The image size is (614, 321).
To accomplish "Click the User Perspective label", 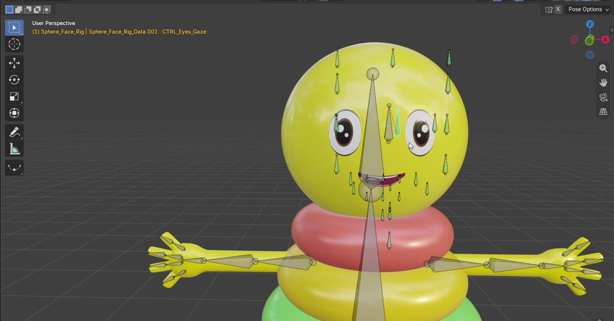I will [x=54, y=23].
